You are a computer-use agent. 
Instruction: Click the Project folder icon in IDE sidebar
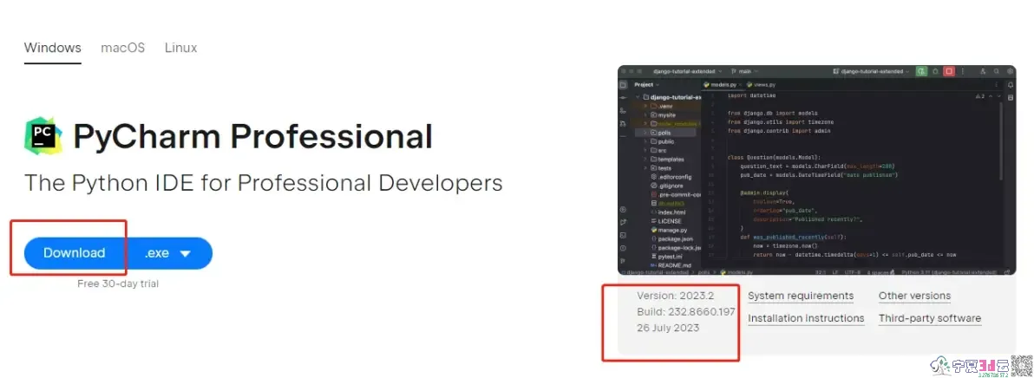point(623,85)
